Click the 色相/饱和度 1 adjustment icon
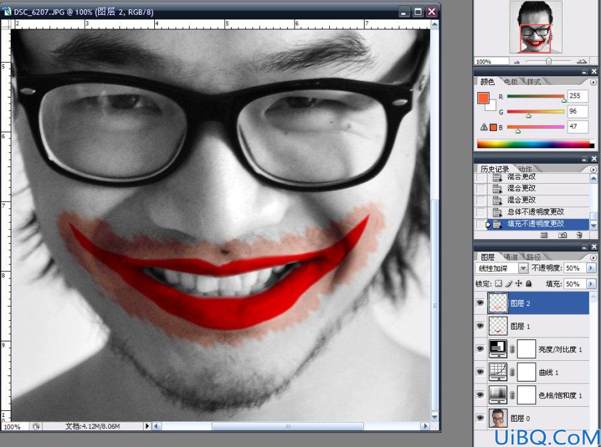Viewport: 601px width, 447px height. coord(498,395)
